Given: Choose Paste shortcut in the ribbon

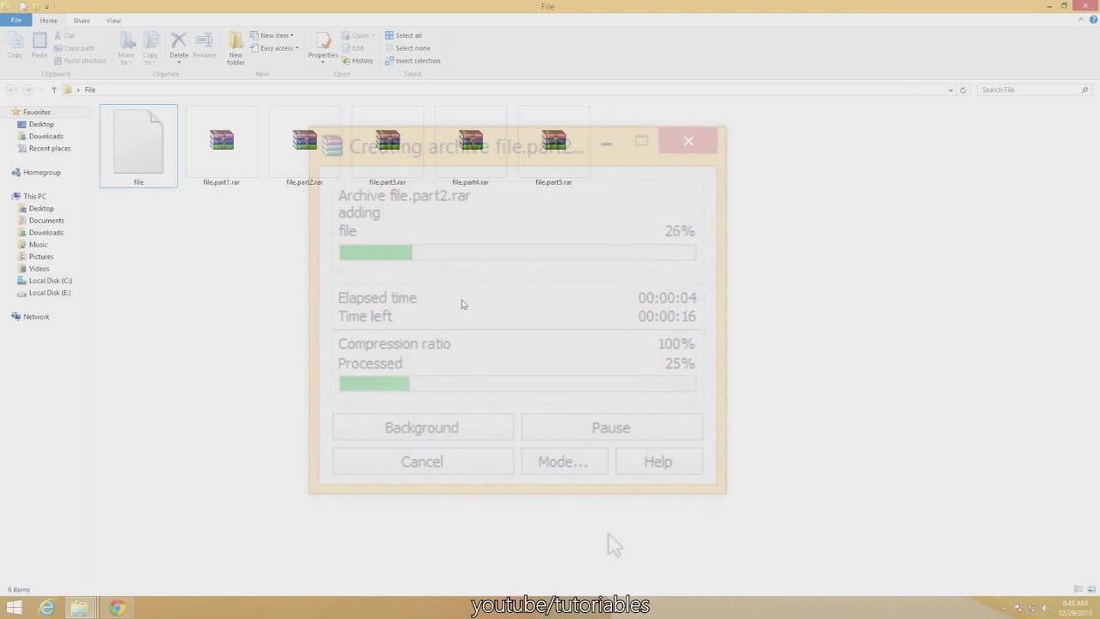Looking at the screenshot, I should coord(80,60).
